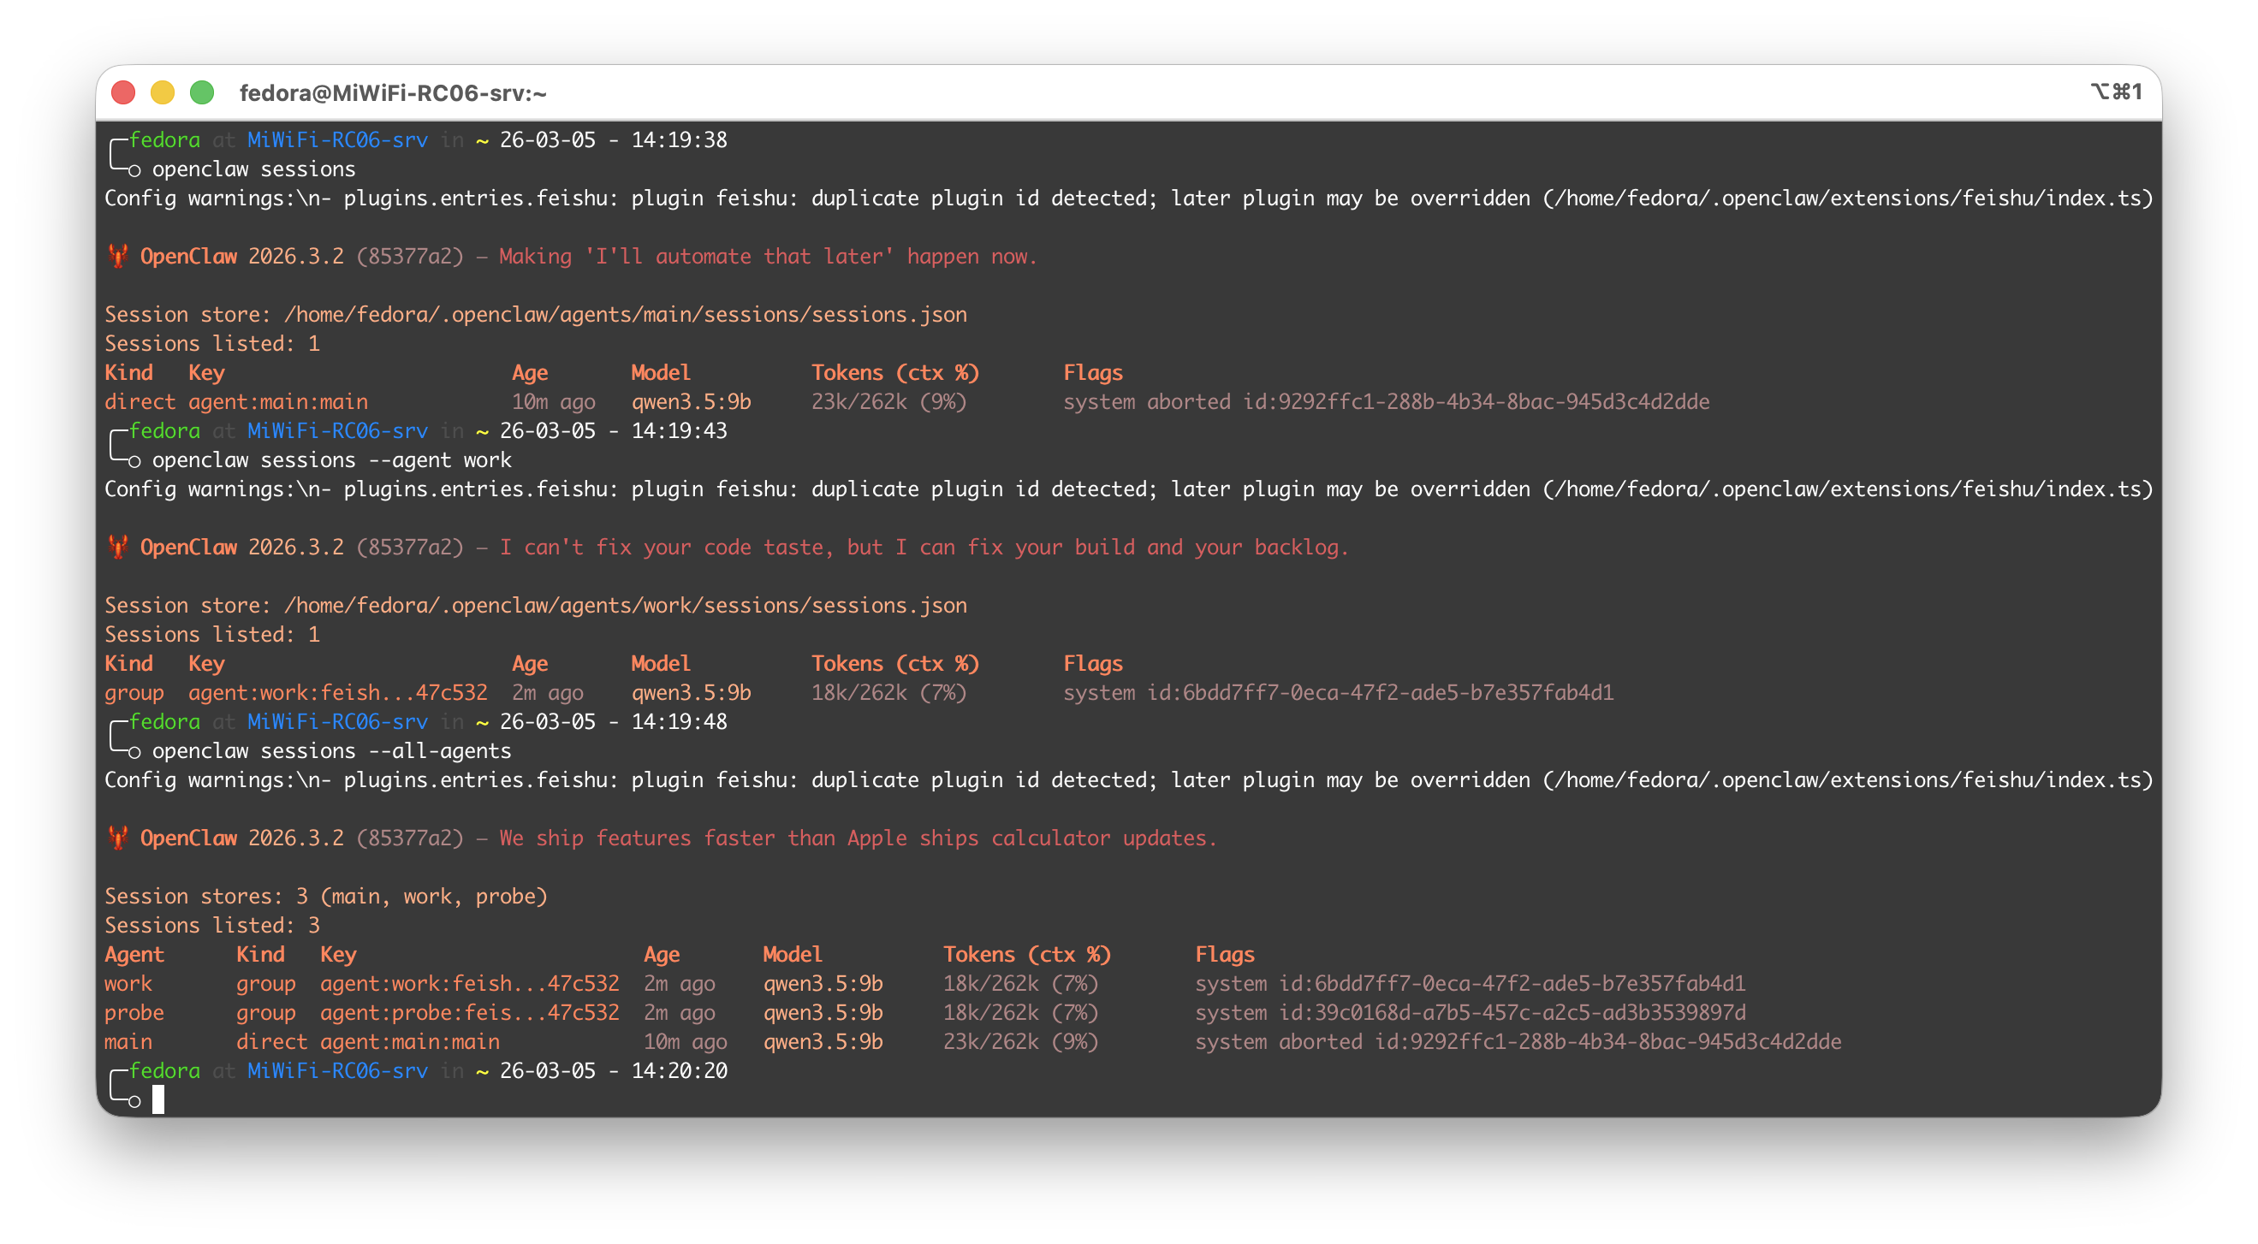2258x1244 pixels.
Task: Click the 'openclaw sessions --all-agents' command text
Action: [x=331, y=752]
